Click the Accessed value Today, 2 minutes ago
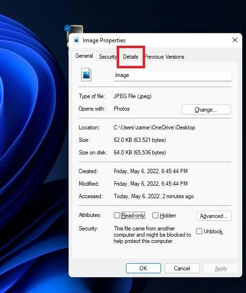 154,196
